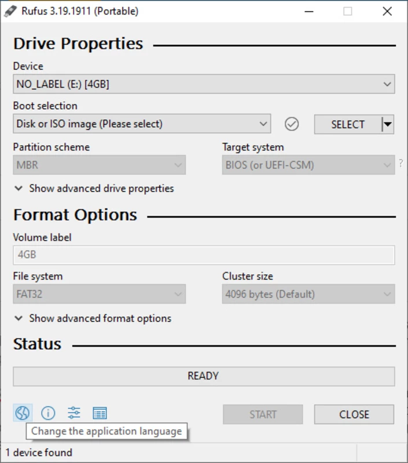Click the START button

point(263,414)
